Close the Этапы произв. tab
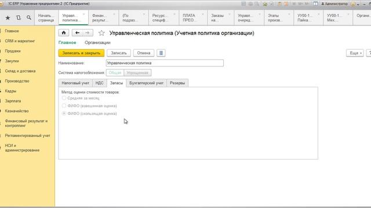The height and width of the screenshot is (208, 371). point(289,14)
